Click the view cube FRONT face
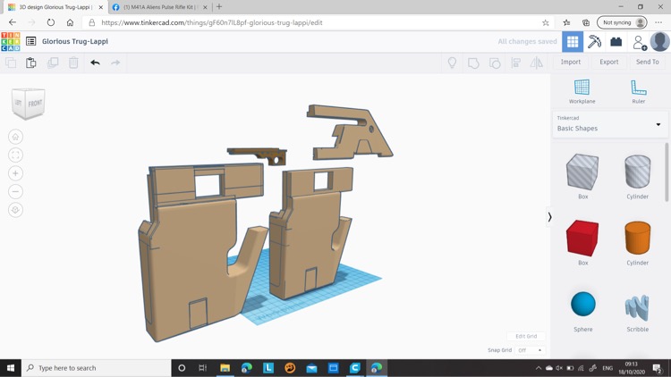Image resolution: width=671 pixels, height=377 pixels. (x=35, y=104)
